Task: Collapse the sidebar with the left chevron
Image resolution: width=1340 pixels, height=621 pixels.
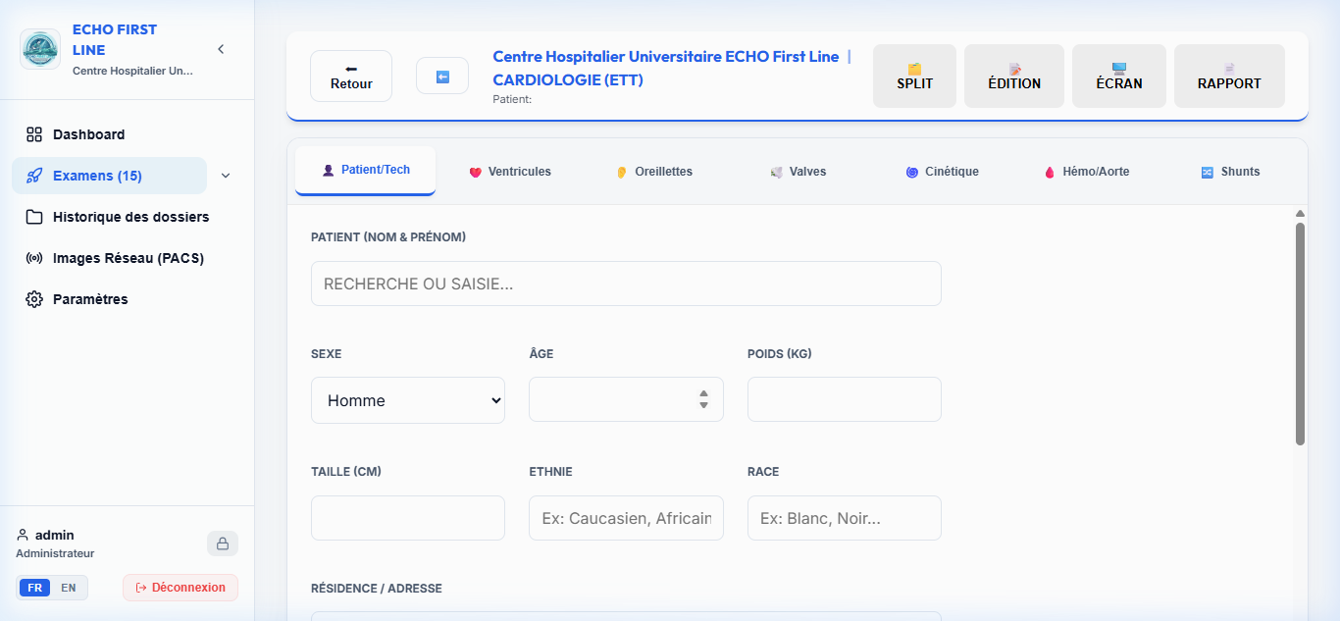Action: [x=221, y=49]
